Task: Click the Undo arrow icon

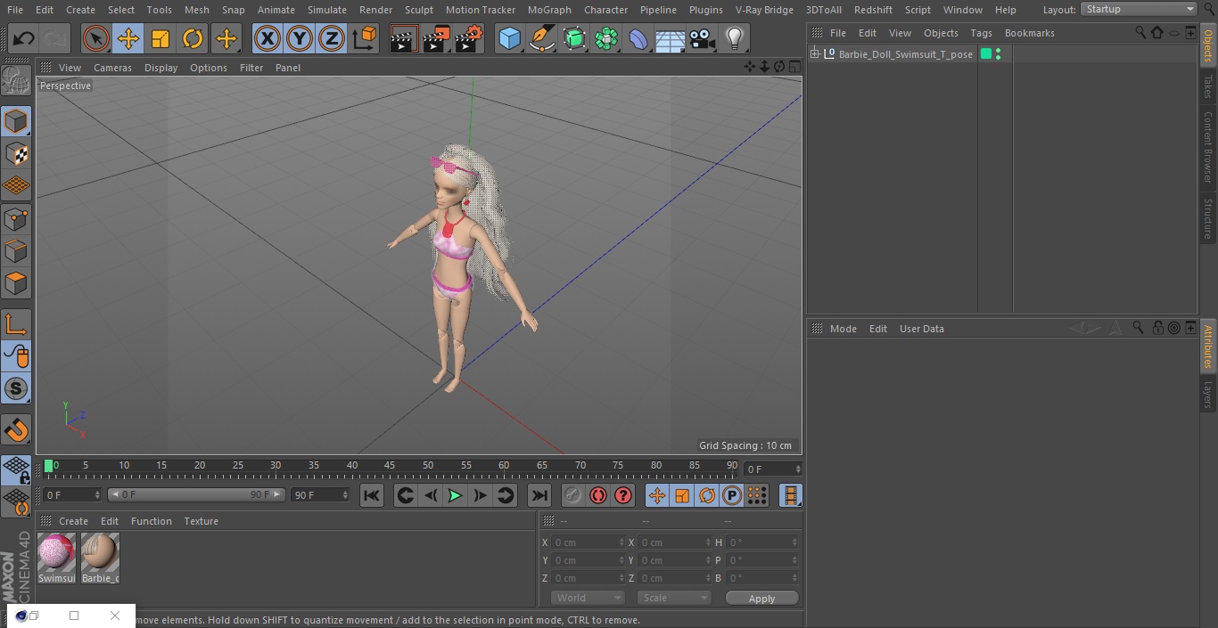Action: pos(24,38)
